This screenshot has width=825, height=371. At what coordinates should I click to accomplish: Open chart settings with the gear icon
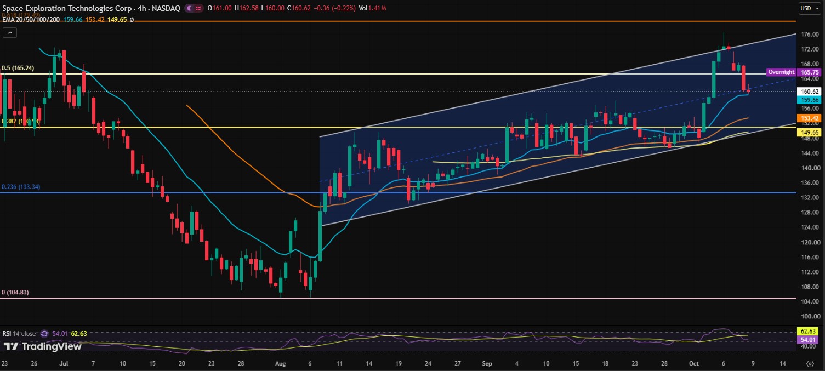[810, 363]
